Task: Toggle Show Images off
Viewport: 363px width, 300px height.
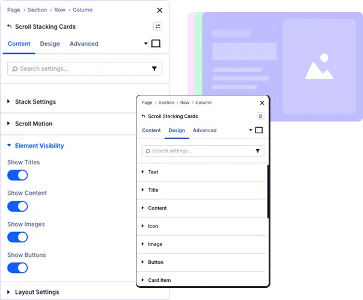Action: 17,237
